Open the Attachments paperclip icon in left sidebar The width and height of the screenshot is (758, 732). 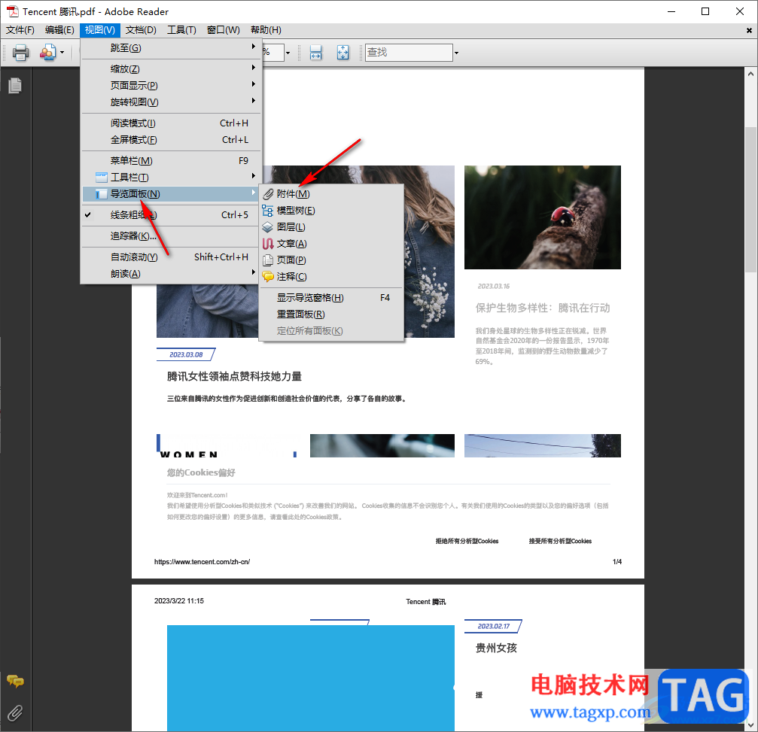click(x=15, y=712)
